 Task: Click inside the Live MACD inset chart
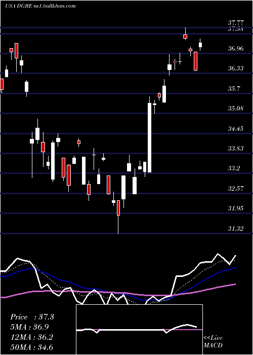point(139,330)
